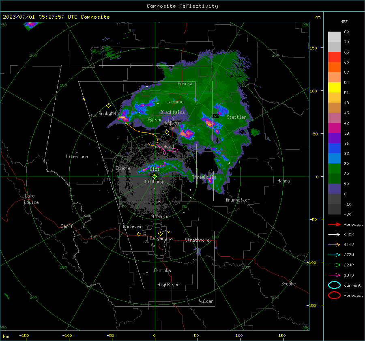
Task: Click the purple 36–39 dBZ swatch
Action: (334, 138)
